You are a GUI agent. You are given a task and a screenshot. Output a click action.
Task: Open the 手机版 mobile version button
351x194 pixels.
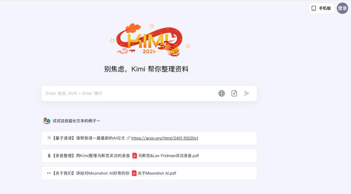pos(321,8)
